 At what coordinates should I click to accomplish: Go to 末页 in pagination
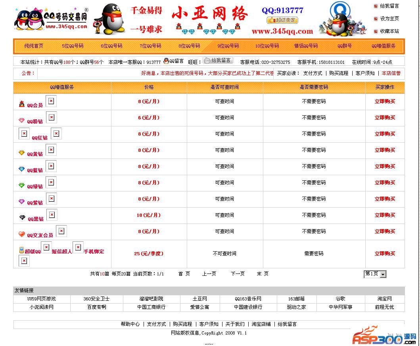[x=263, y=274]
